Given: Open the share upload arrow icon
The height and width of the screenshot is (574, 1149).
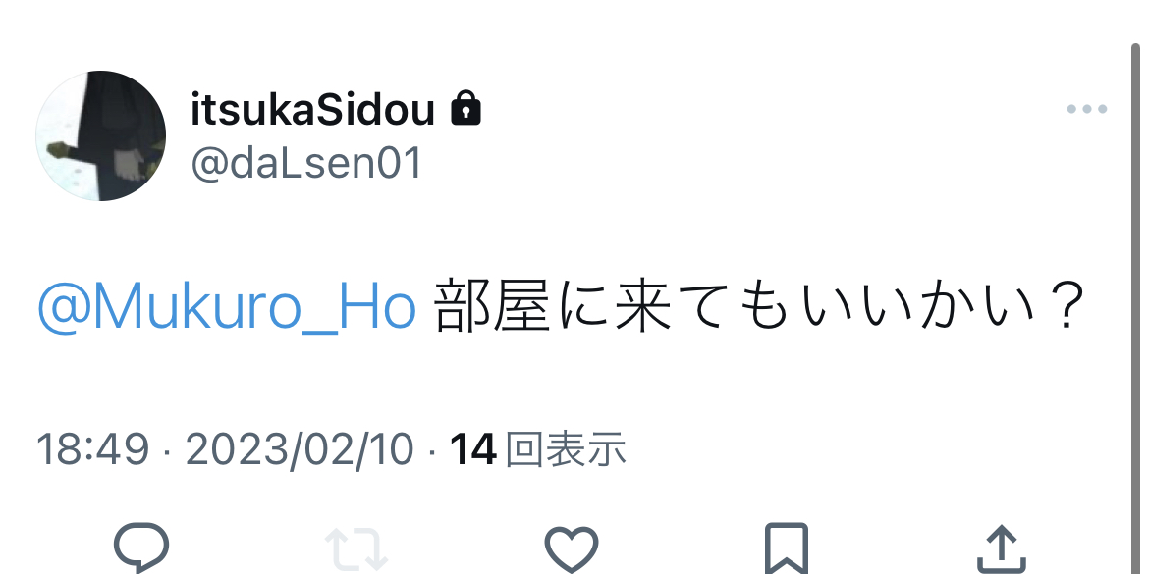Looking at the screenshot, I should pyautogui.click(x=1001, y=549).
